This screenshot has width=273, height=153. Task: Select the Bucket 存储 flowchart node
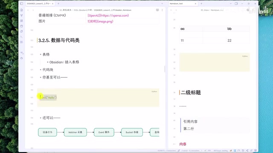pyautogui.click(x=132, y=132)
